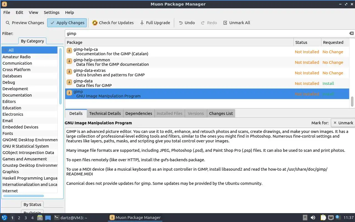Select the Amateur Radio category
This screenshot has height=222, width=355.
pyautogui.click(x=29, y=57)
